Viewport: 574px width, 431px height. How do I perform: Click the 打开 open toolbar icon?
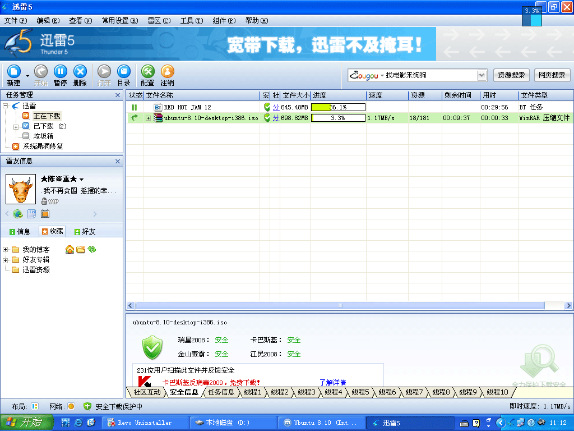(x=104, y=75)
